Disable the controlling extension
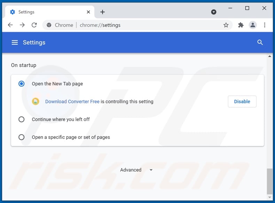The height and width of the screenshot is (203, 275). click(x=242, y=101)
